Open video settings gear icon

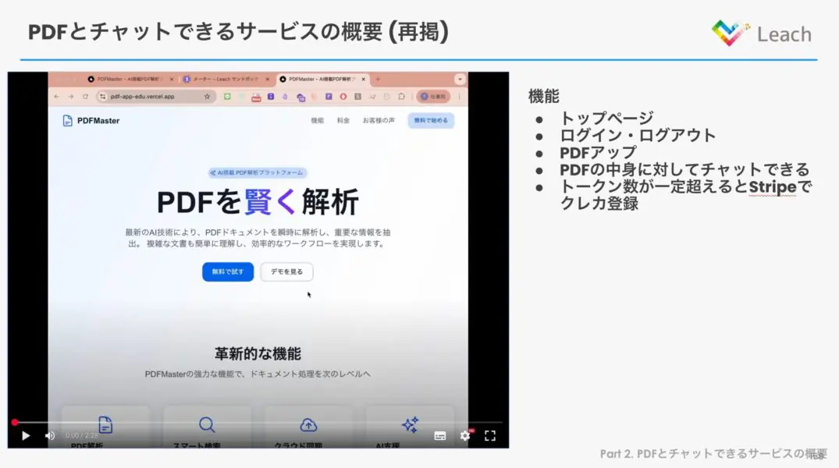click(465, 435)
